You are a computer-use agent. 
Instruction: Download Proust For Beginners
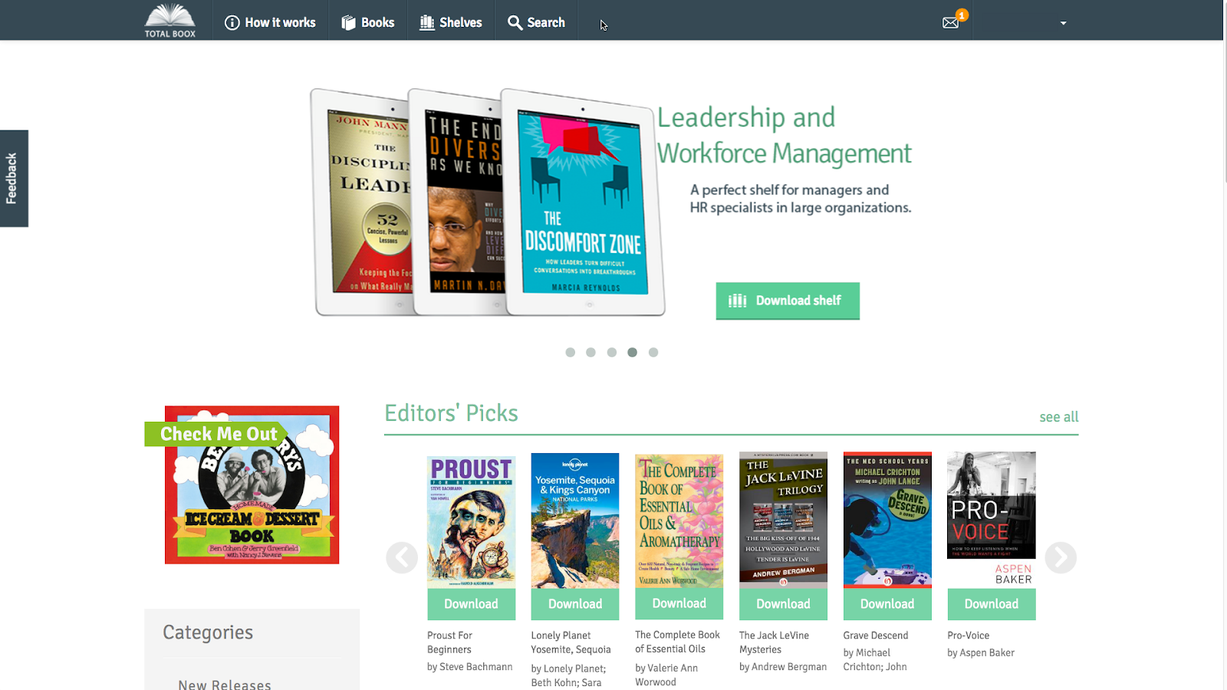point(472,604)
